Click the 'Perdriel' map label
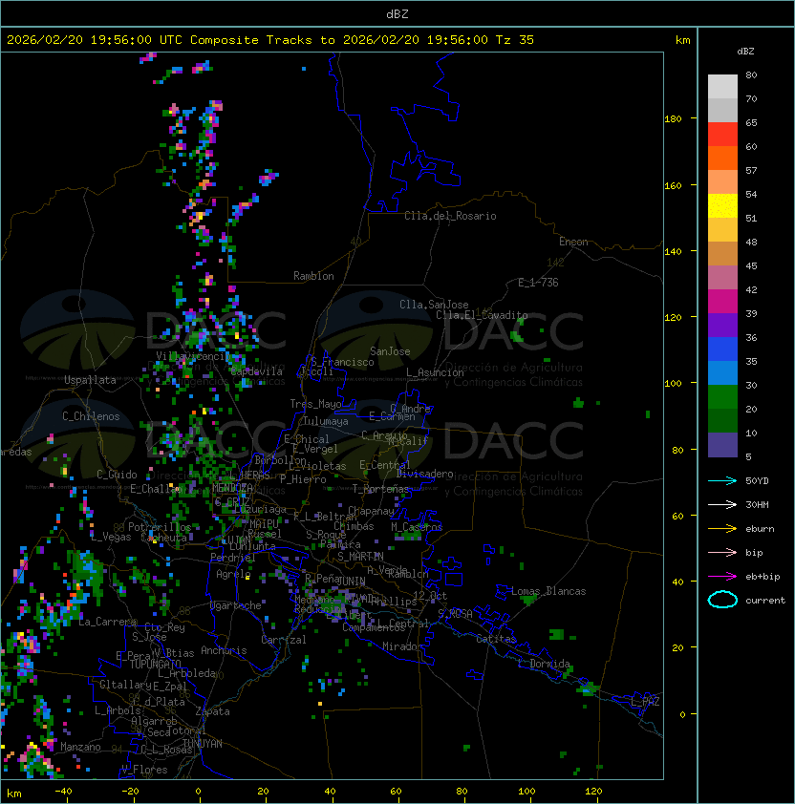Image resolution: width=795 pixels, height=804 pixels. click(x=232, y=558)
